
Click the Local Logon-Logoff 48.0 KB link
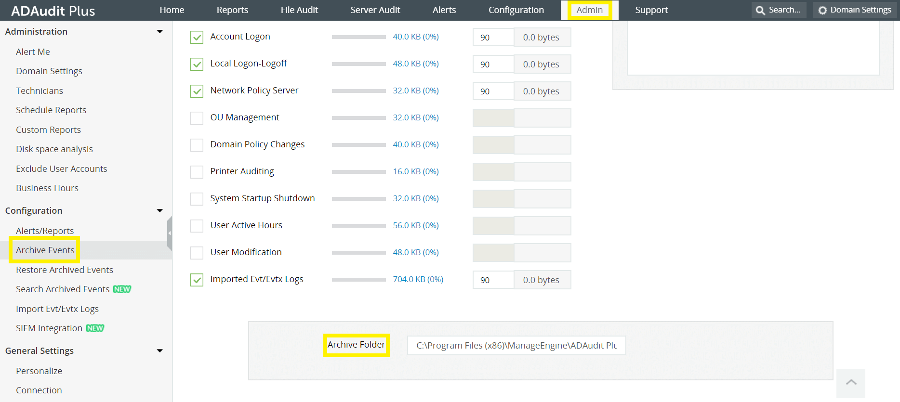(415, 64)
